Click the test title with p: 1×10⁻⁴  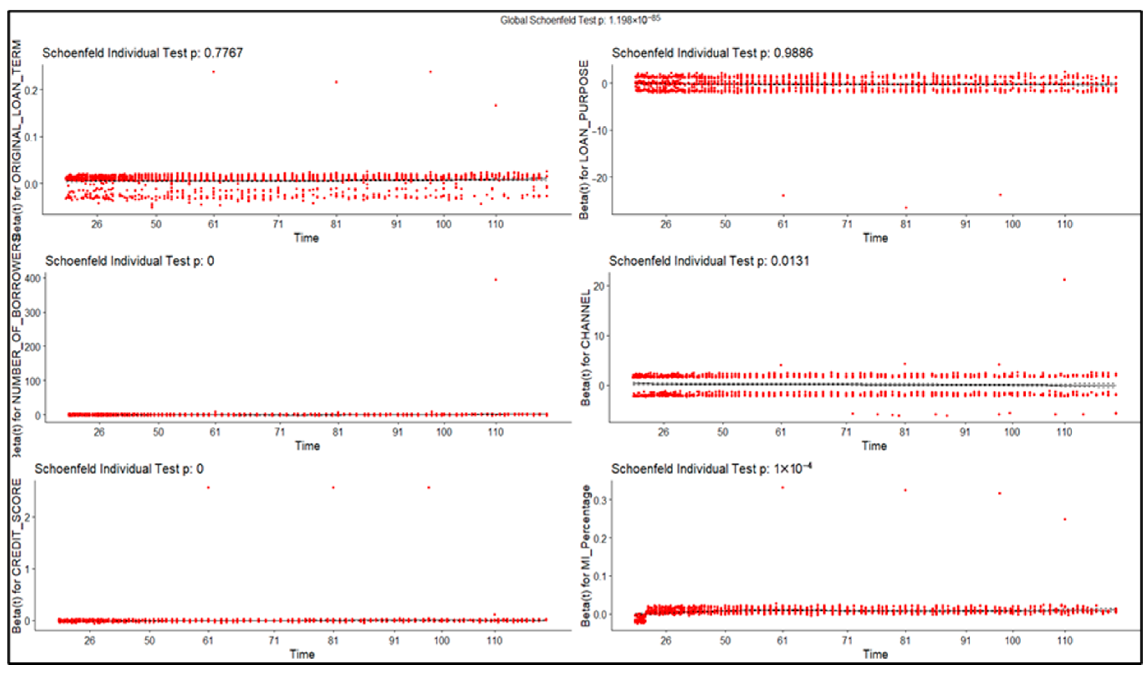pyautogui.click(x=711, y=469)
